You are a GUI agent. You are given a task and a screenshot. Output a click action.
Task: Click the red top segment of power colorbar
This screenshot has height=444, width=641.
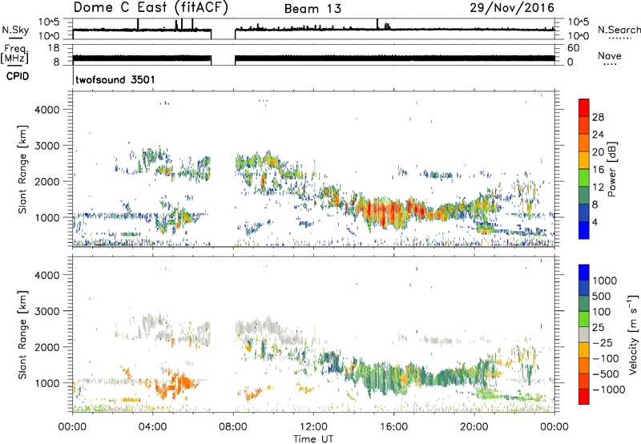click(584, 107)
